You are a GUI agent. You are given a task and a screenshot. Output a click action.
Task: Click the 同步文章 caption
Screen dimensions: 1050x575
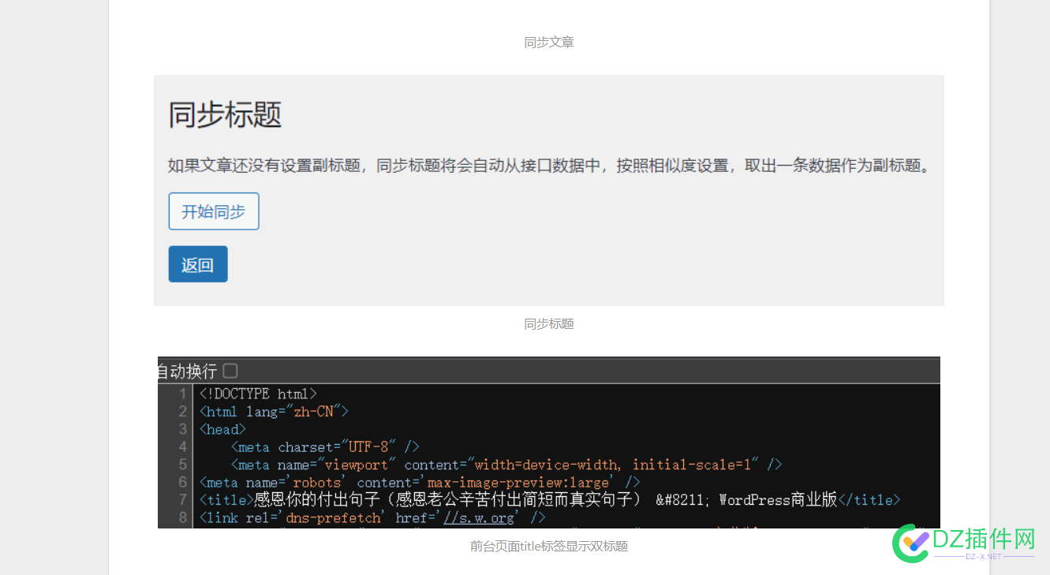coord(549,42)
